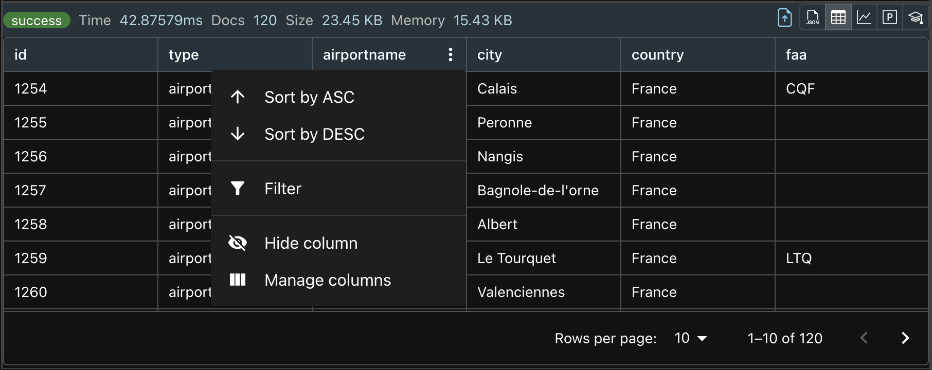The image size is (932, 370).
Task: Open the advice graduation cap icon
Action: pos(916,18)
